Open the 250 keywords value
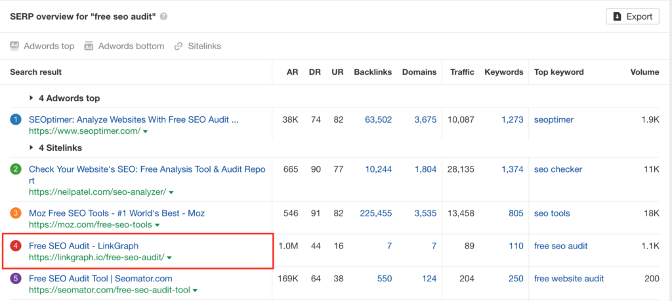 tap(516, 279)
